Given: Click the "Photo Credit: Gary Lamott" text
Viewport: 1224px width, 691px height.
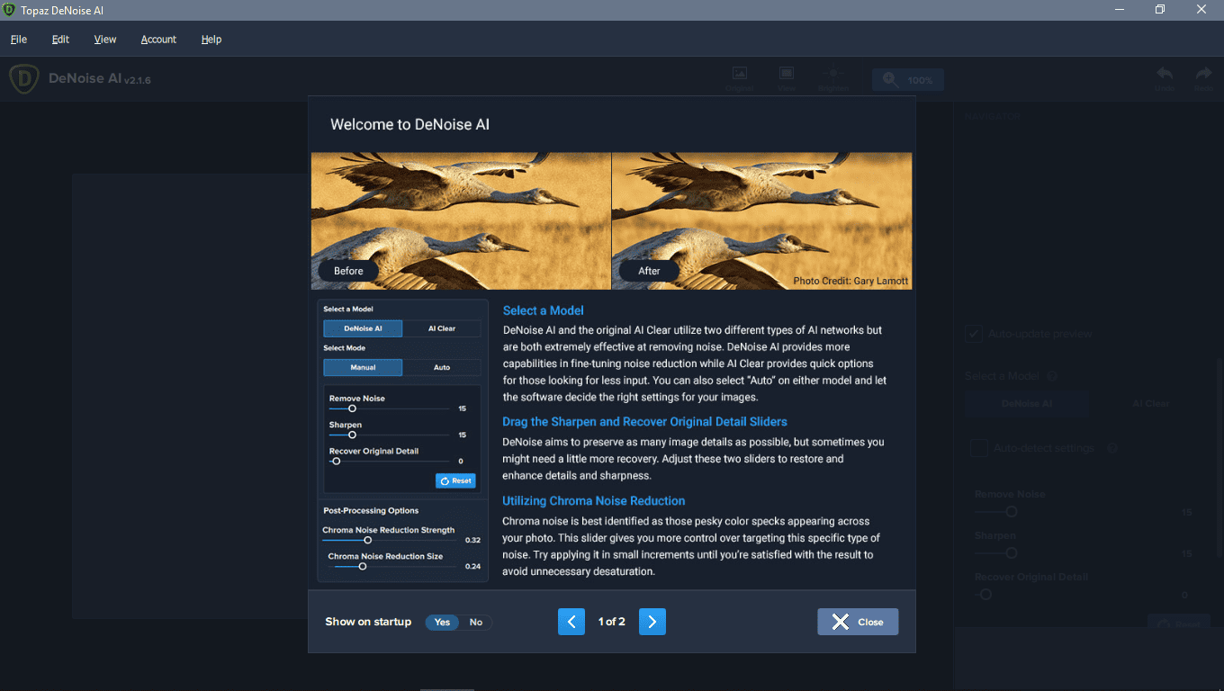Looking at the screenshot, I should (850, 282).
